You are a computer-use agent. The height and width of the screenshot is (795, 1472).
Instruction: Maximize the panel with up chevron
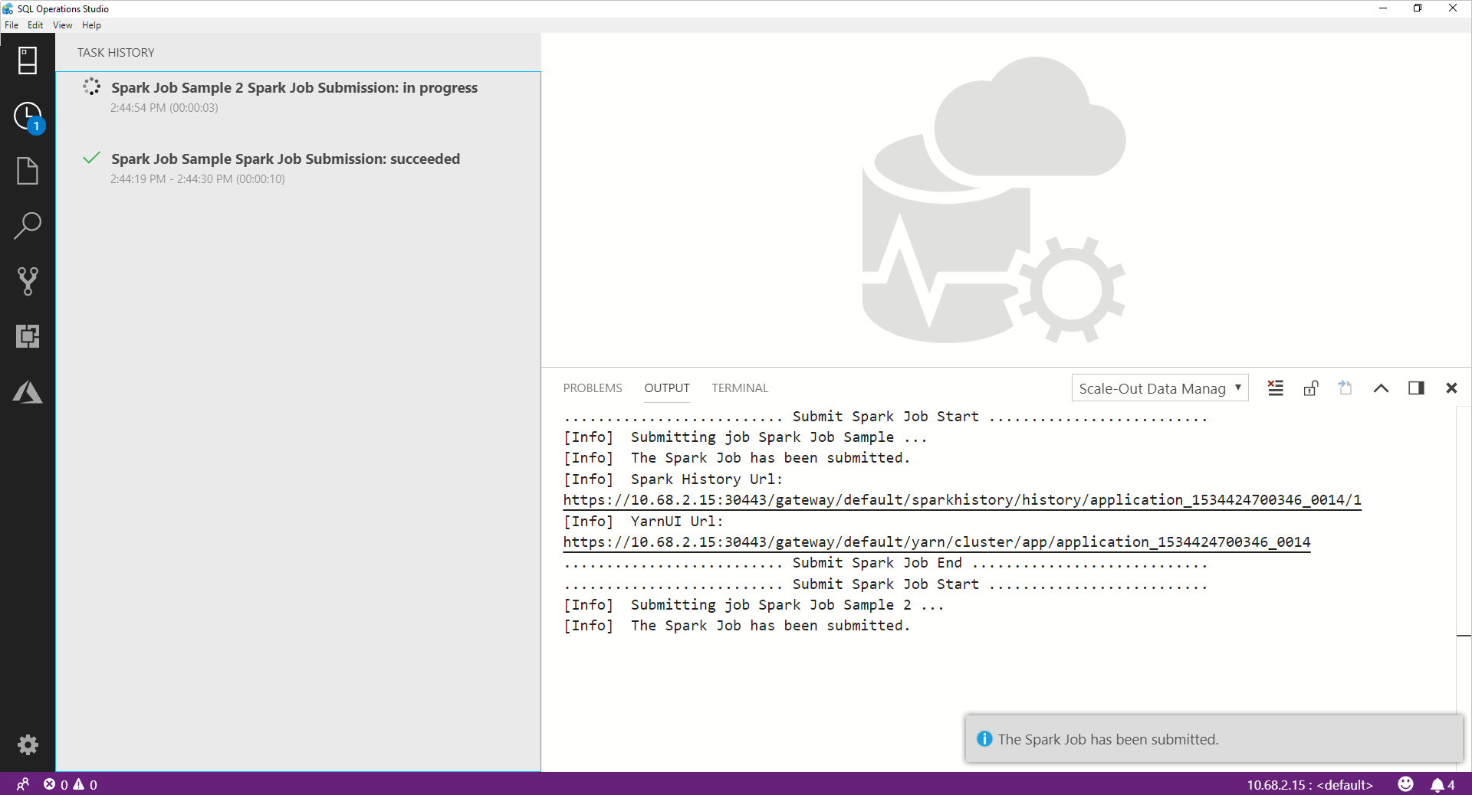1381,388
